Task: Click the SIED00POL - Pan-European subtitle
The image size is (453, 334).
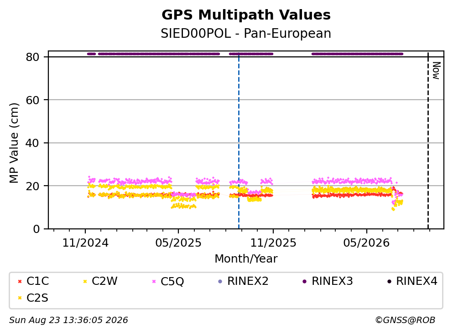Action: [x=246, y=33]
